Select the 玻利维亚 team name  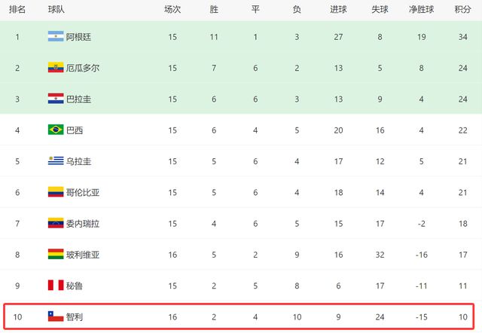83,255
